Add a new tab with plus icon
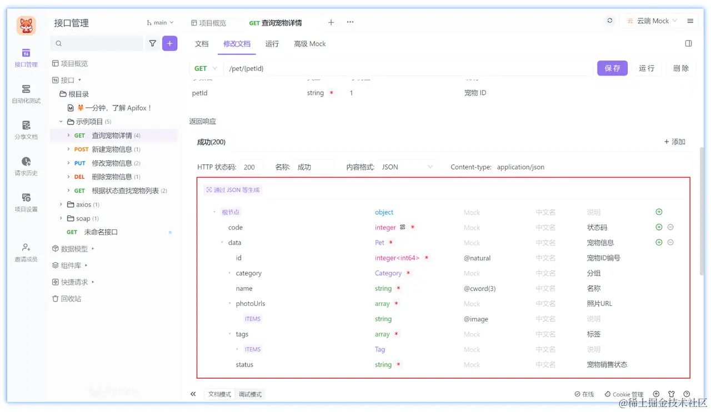 [x=331, y=23]
